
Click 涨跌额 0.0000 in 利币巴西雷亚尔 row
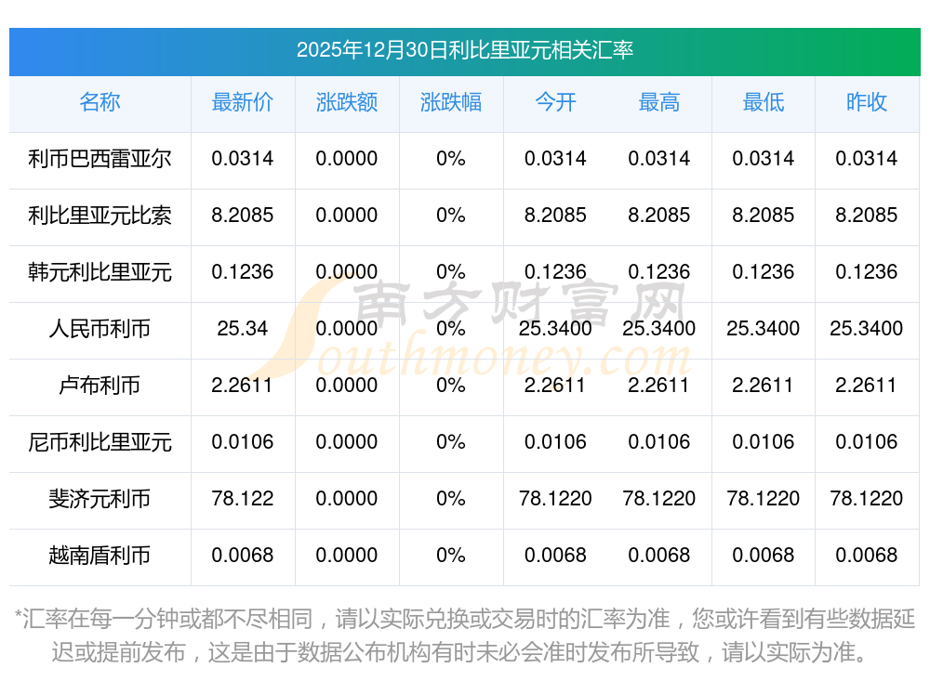tap(347, 159)
